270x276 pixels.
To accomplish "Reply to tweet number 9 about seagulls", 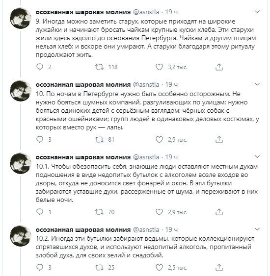I will click(x=40, y=67).
